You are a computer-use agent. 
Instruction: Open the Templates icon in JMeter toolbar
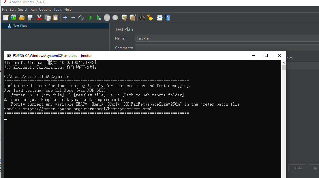(x=14, y=18)
